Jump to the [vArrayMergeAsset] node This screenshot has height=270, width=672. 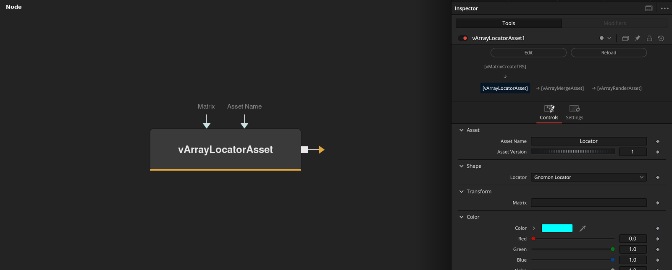[x=562, y=88]
